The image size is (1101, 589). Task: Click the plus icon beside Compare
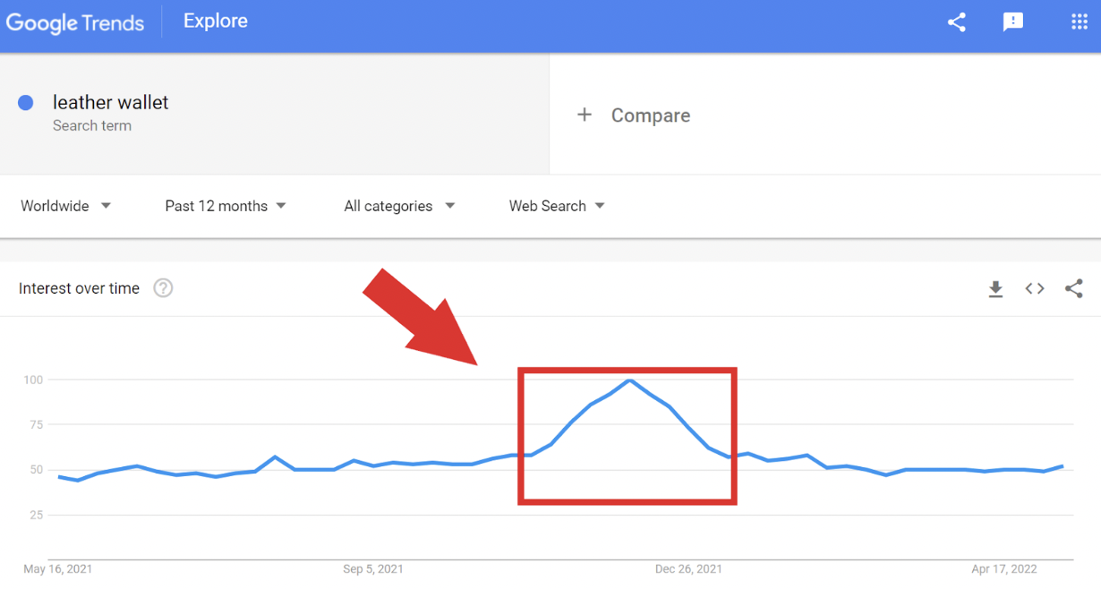pos(585,115)
